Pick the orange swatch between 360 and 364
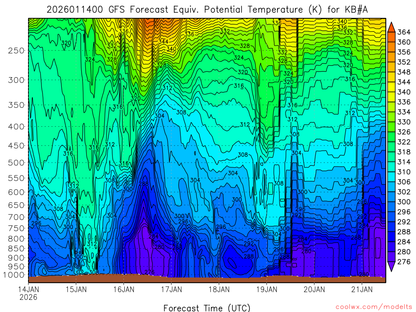 (x=392, y=37)
